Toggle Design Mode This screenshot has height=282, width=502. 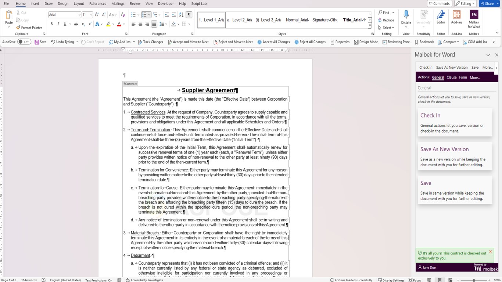(x=366, y=42)
